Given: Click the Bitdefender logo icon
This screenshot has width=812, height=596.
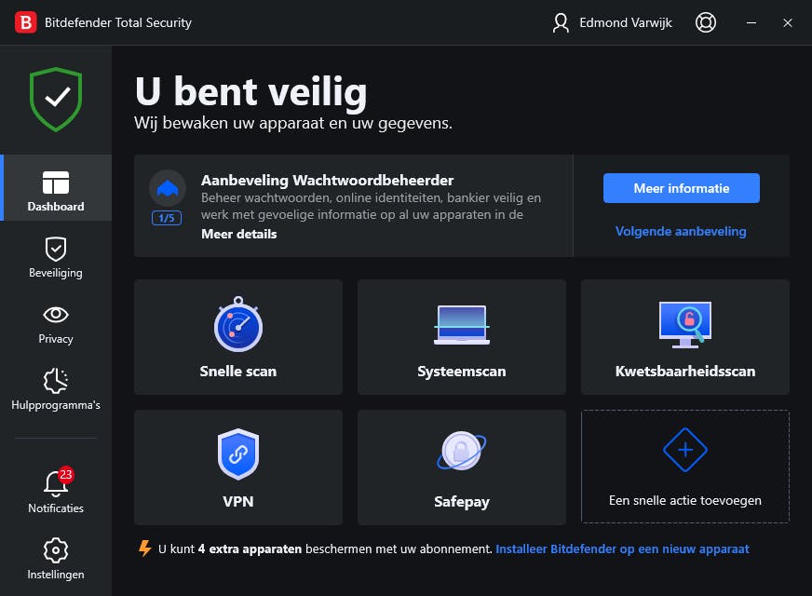Looking at the screenshot, I should [x=26, y=22].
